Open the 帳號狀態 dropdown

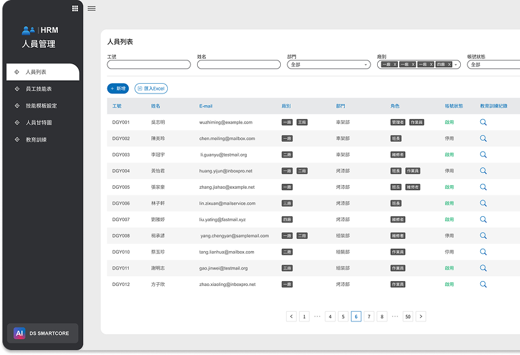493,64
